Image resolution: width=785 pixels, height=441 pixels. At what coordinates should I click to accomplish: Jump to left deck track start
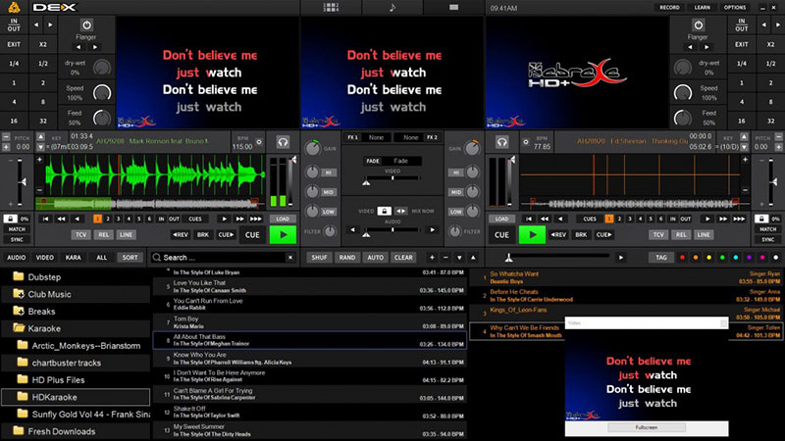point(48,219)
